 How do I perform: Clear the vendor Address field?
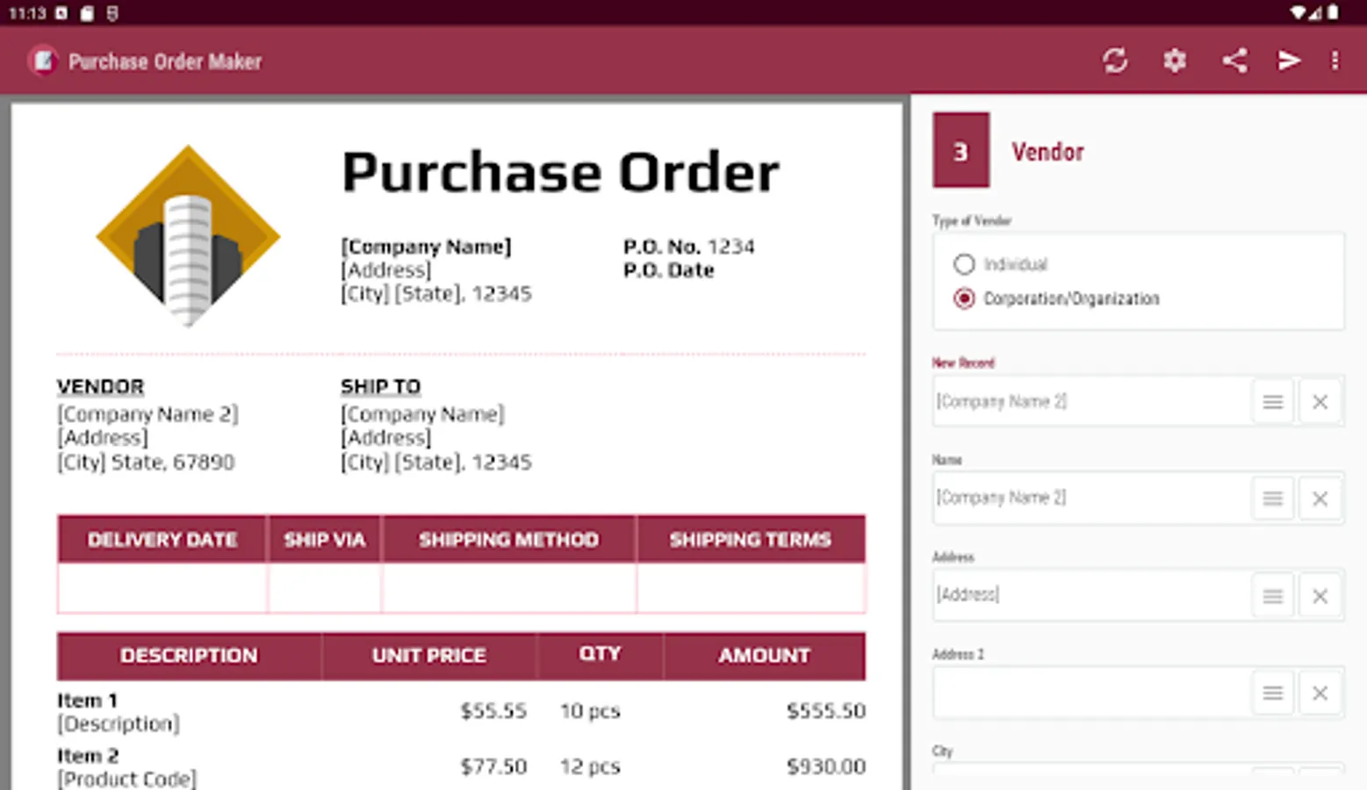coord(1319,596)
